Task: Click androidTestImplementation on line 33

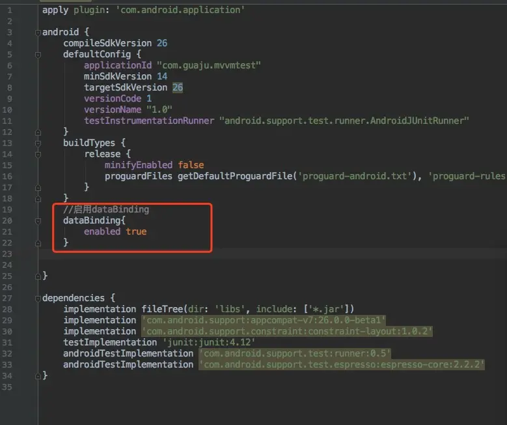Action: pos(128,364)
